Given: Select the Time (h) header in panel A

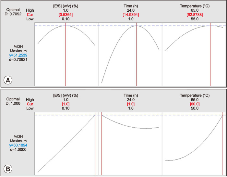Looking at the screenshot, I should tap(136, 6).
